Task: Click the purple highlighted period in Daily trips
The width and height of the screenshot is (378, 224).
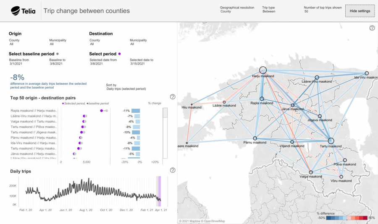Action: [160, 191]
